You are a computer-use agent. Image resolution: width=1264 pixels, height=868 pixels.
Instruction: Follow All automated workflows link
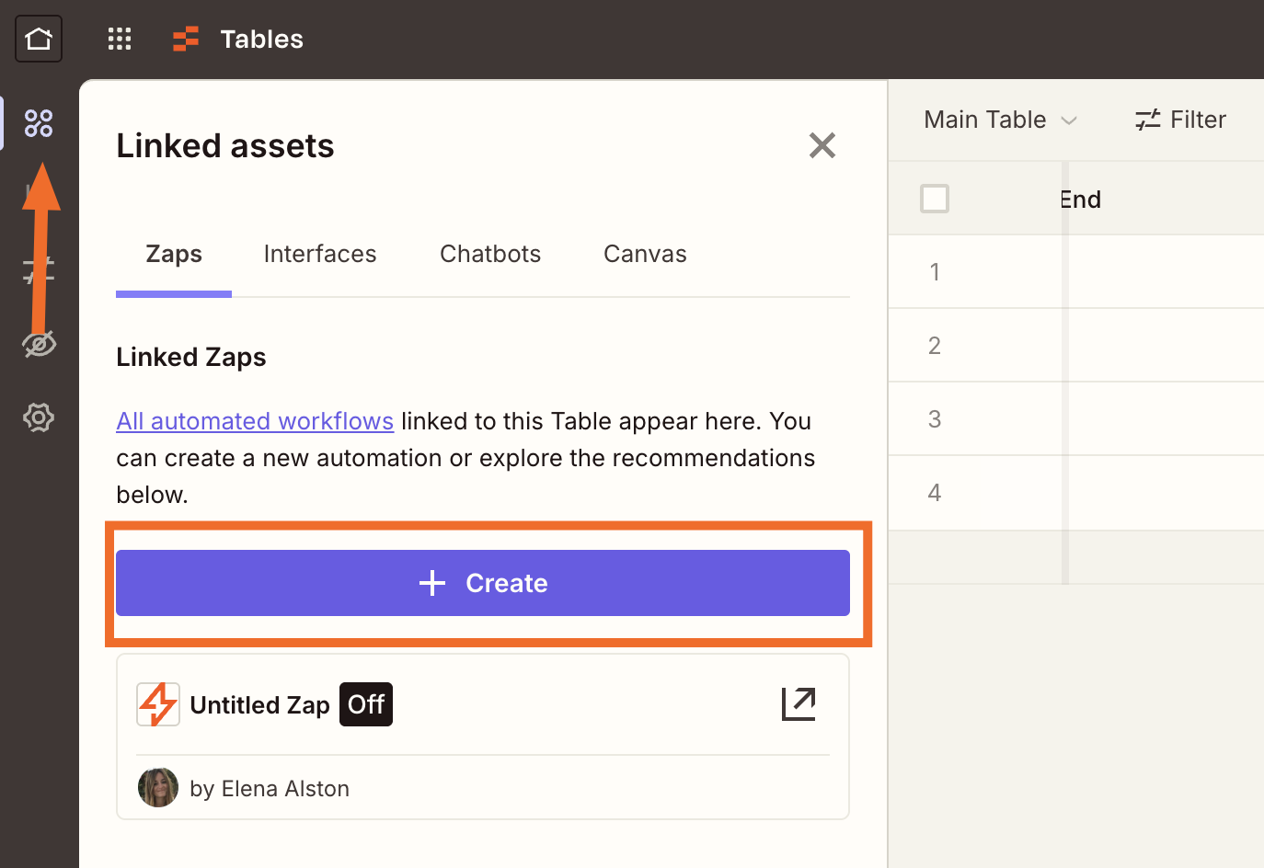[255, 421]
